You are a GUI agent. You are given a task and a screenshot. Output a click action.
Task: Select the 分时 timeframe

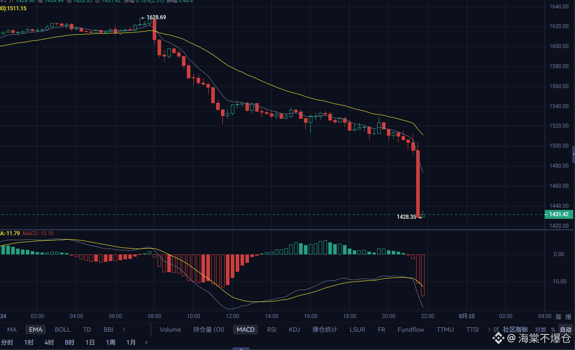(7, 342)
